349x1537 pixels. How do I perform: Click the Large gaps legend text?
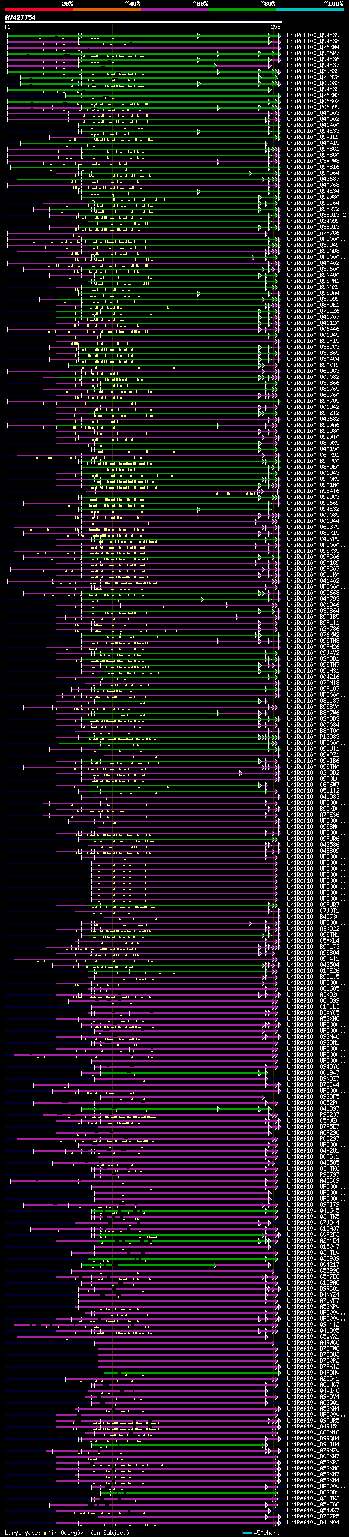tap(67, 1532)
